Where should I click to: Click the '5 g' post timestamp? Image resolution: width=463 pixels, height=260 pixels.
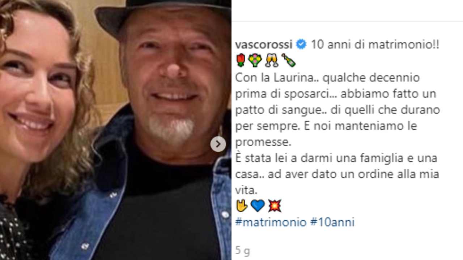[242, 250]
